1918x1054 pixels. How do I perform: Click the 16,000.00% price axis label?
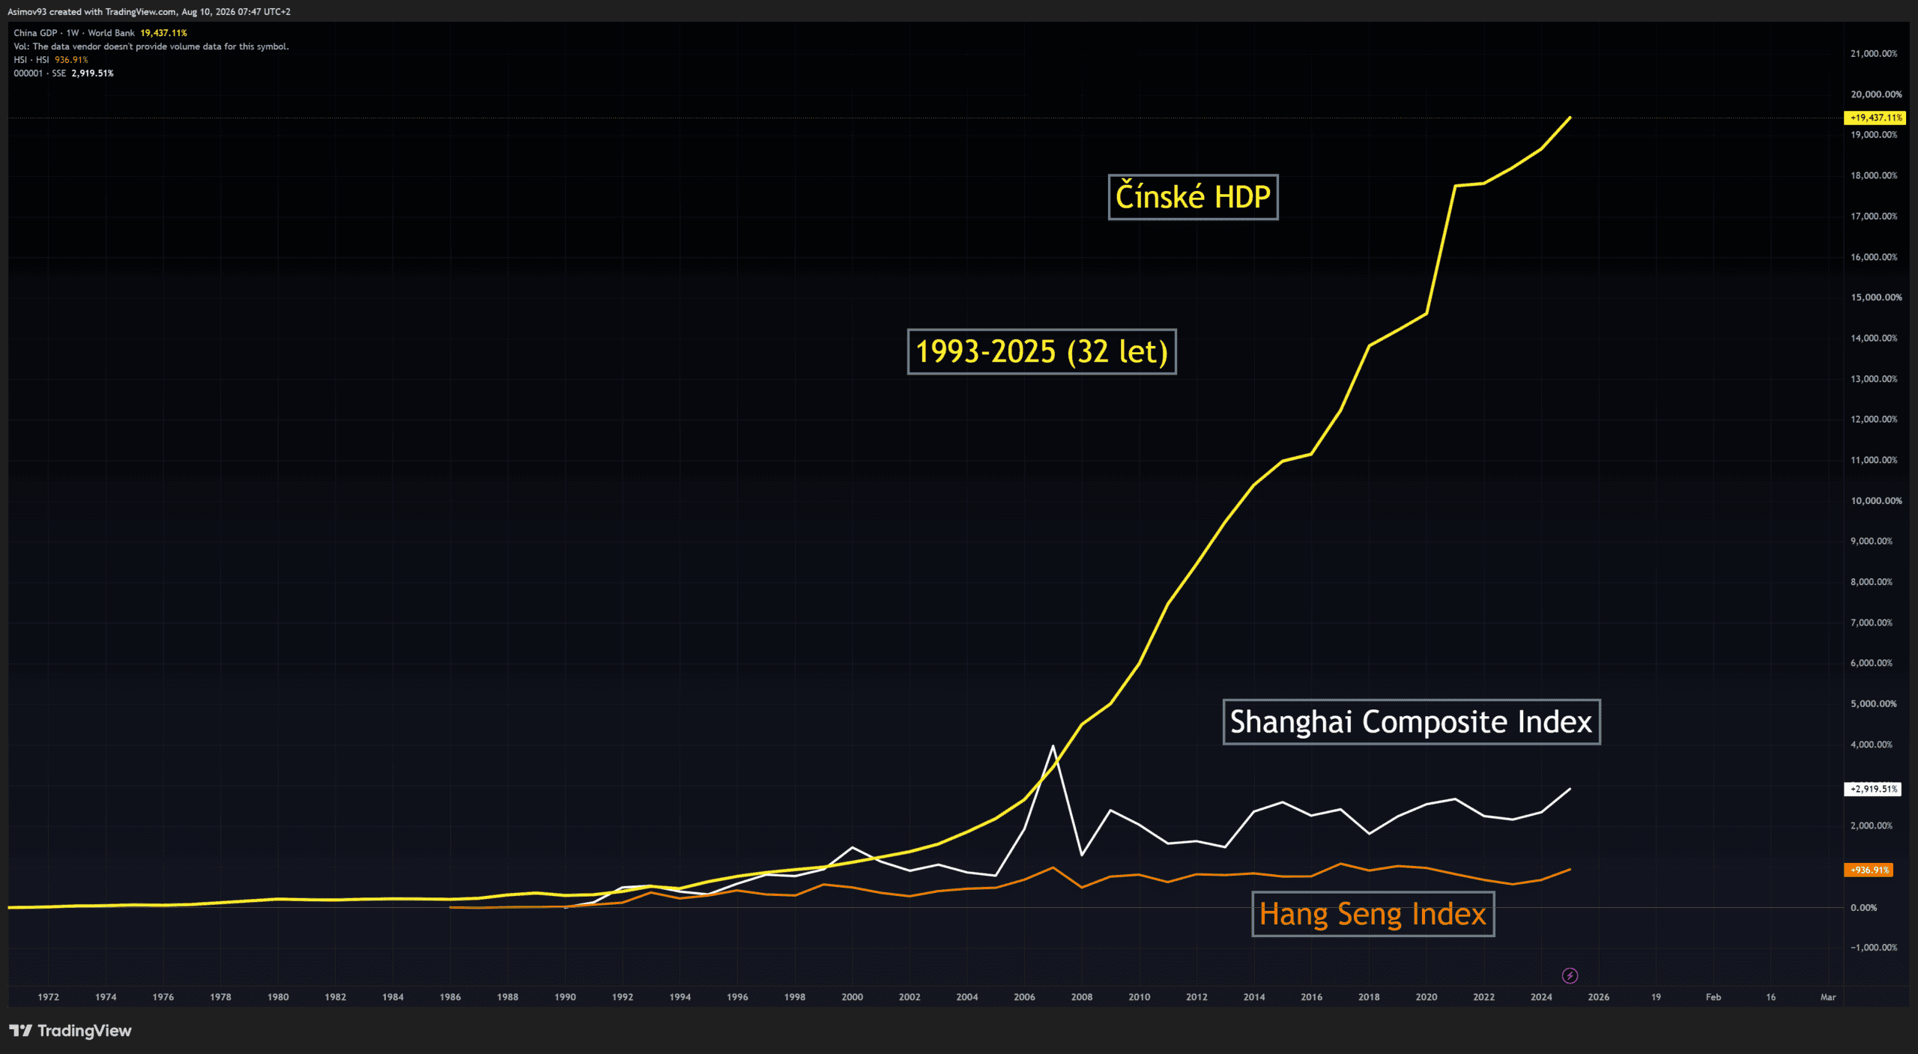tap(1874, 257)
